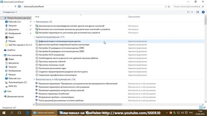Select Documents under quick access panel
207x116 pixels.
point(14,29)
